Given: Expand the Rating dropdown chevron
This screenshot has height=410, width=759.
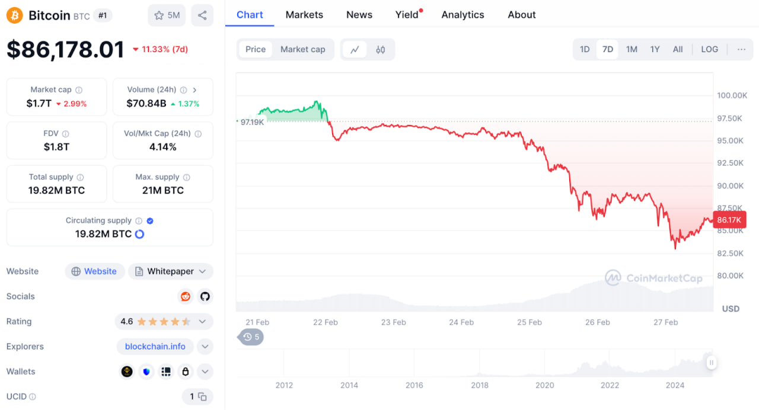Looking at the screenshot, I should [x=202, y=322].
